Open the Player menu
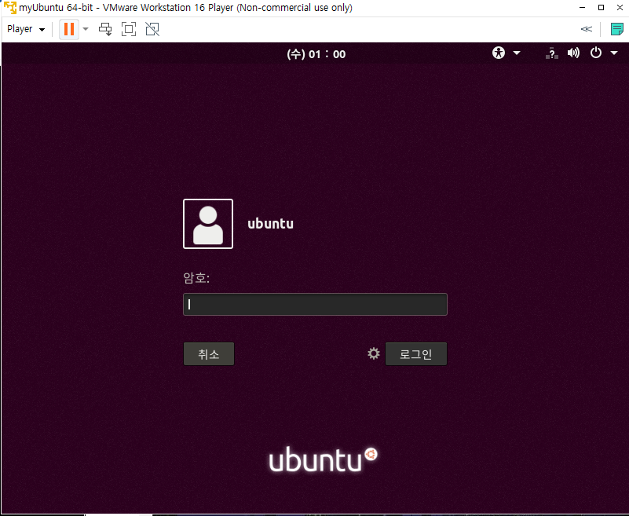Image resolution: width=629 pixels, height=516 pixels. [x=26, y=29]
